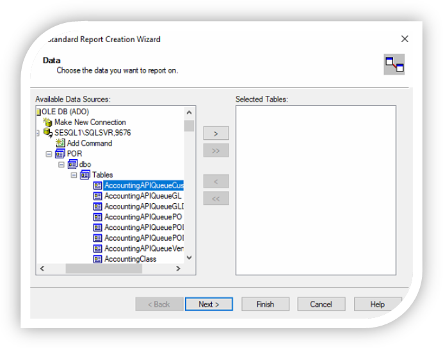Click the Next > button
Screen dimensions: 443x348
[209, 305]
